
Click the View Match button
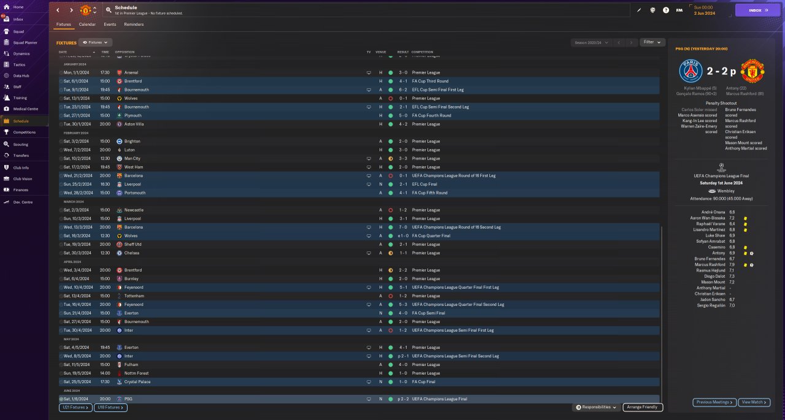point(754,402)
